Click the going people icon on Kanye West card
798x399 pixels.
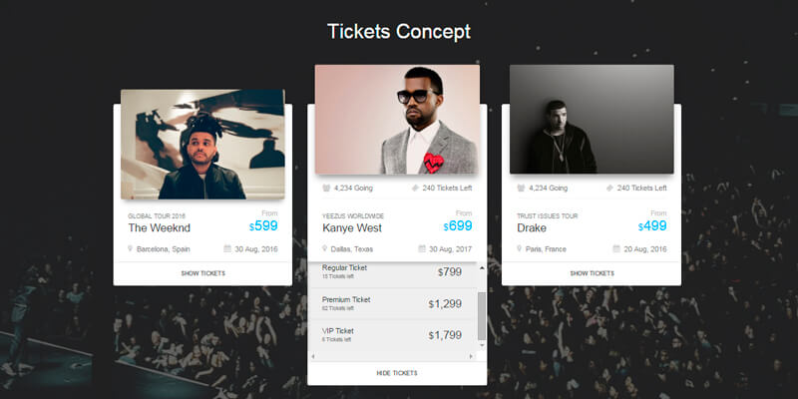325,188
